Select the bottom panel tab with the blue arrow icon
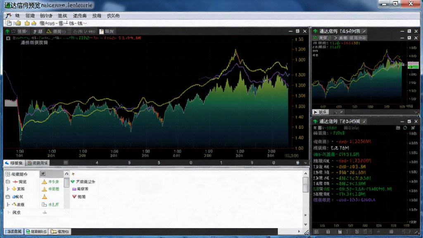The image size is (423, 238). pyautogui.click(x=14, y=163)
